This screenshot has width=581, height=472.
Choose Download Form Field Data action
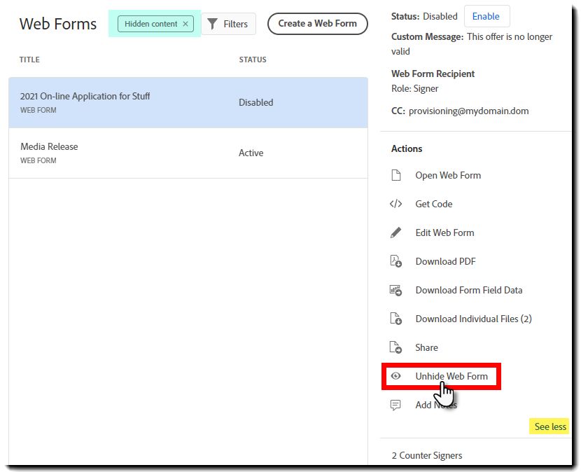pos(469,290)
